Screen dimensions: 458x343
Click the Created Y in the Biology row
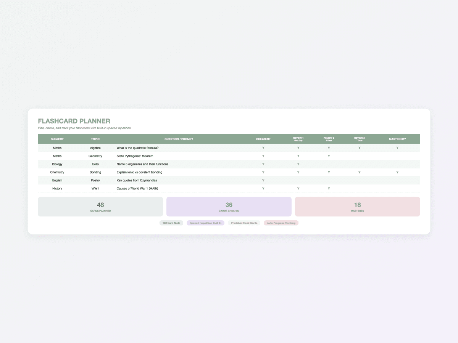point(263,164)
